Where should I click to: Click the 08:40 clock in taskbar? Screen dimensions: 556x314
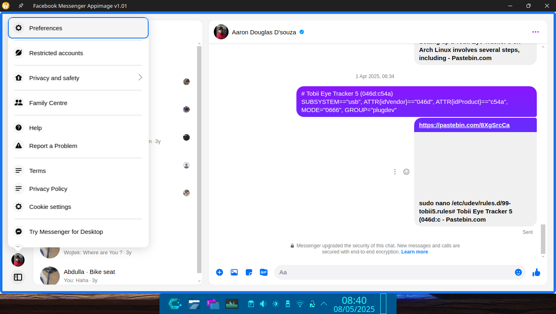pos(354,301)
